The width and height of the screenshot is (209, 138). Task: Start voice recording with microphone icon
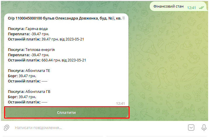(x=204, y=128)
